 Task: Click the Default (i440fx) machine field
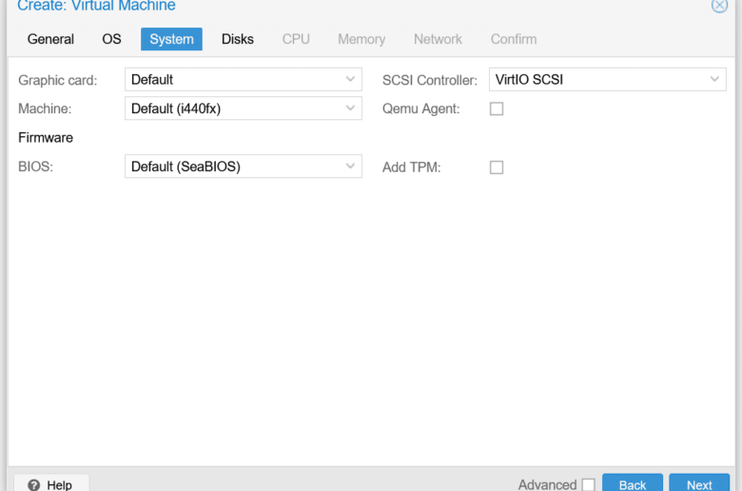[244, 108]
